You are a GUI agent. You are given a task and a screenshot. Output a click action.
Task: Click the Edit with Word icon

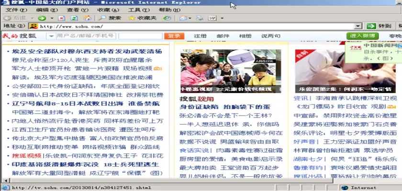[x=212, y=18]
